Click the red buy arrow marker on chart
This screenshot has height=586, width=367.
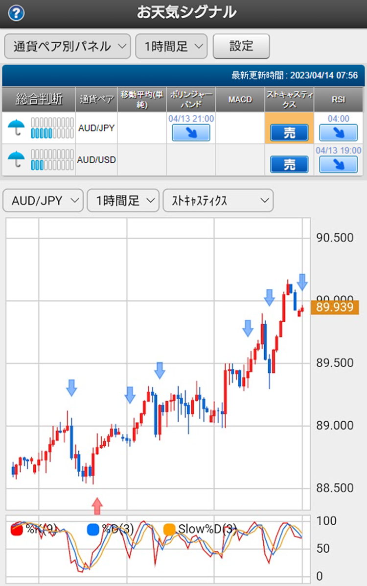coord(97,506)
